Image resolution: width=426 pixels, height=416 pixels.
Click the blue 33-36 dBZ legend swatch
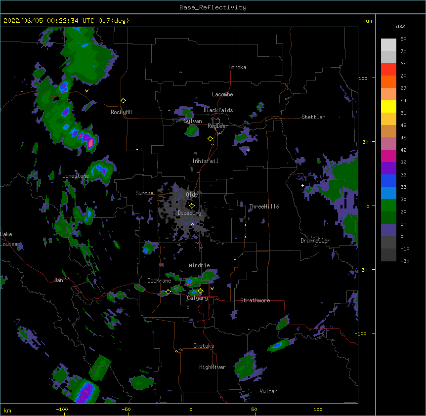388,180
